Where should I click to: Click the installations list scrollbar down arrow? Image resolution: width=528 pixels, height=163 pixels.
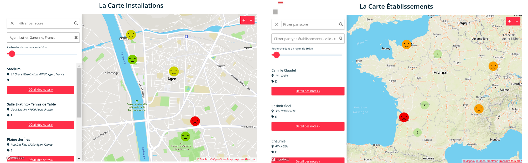[79, 159]
